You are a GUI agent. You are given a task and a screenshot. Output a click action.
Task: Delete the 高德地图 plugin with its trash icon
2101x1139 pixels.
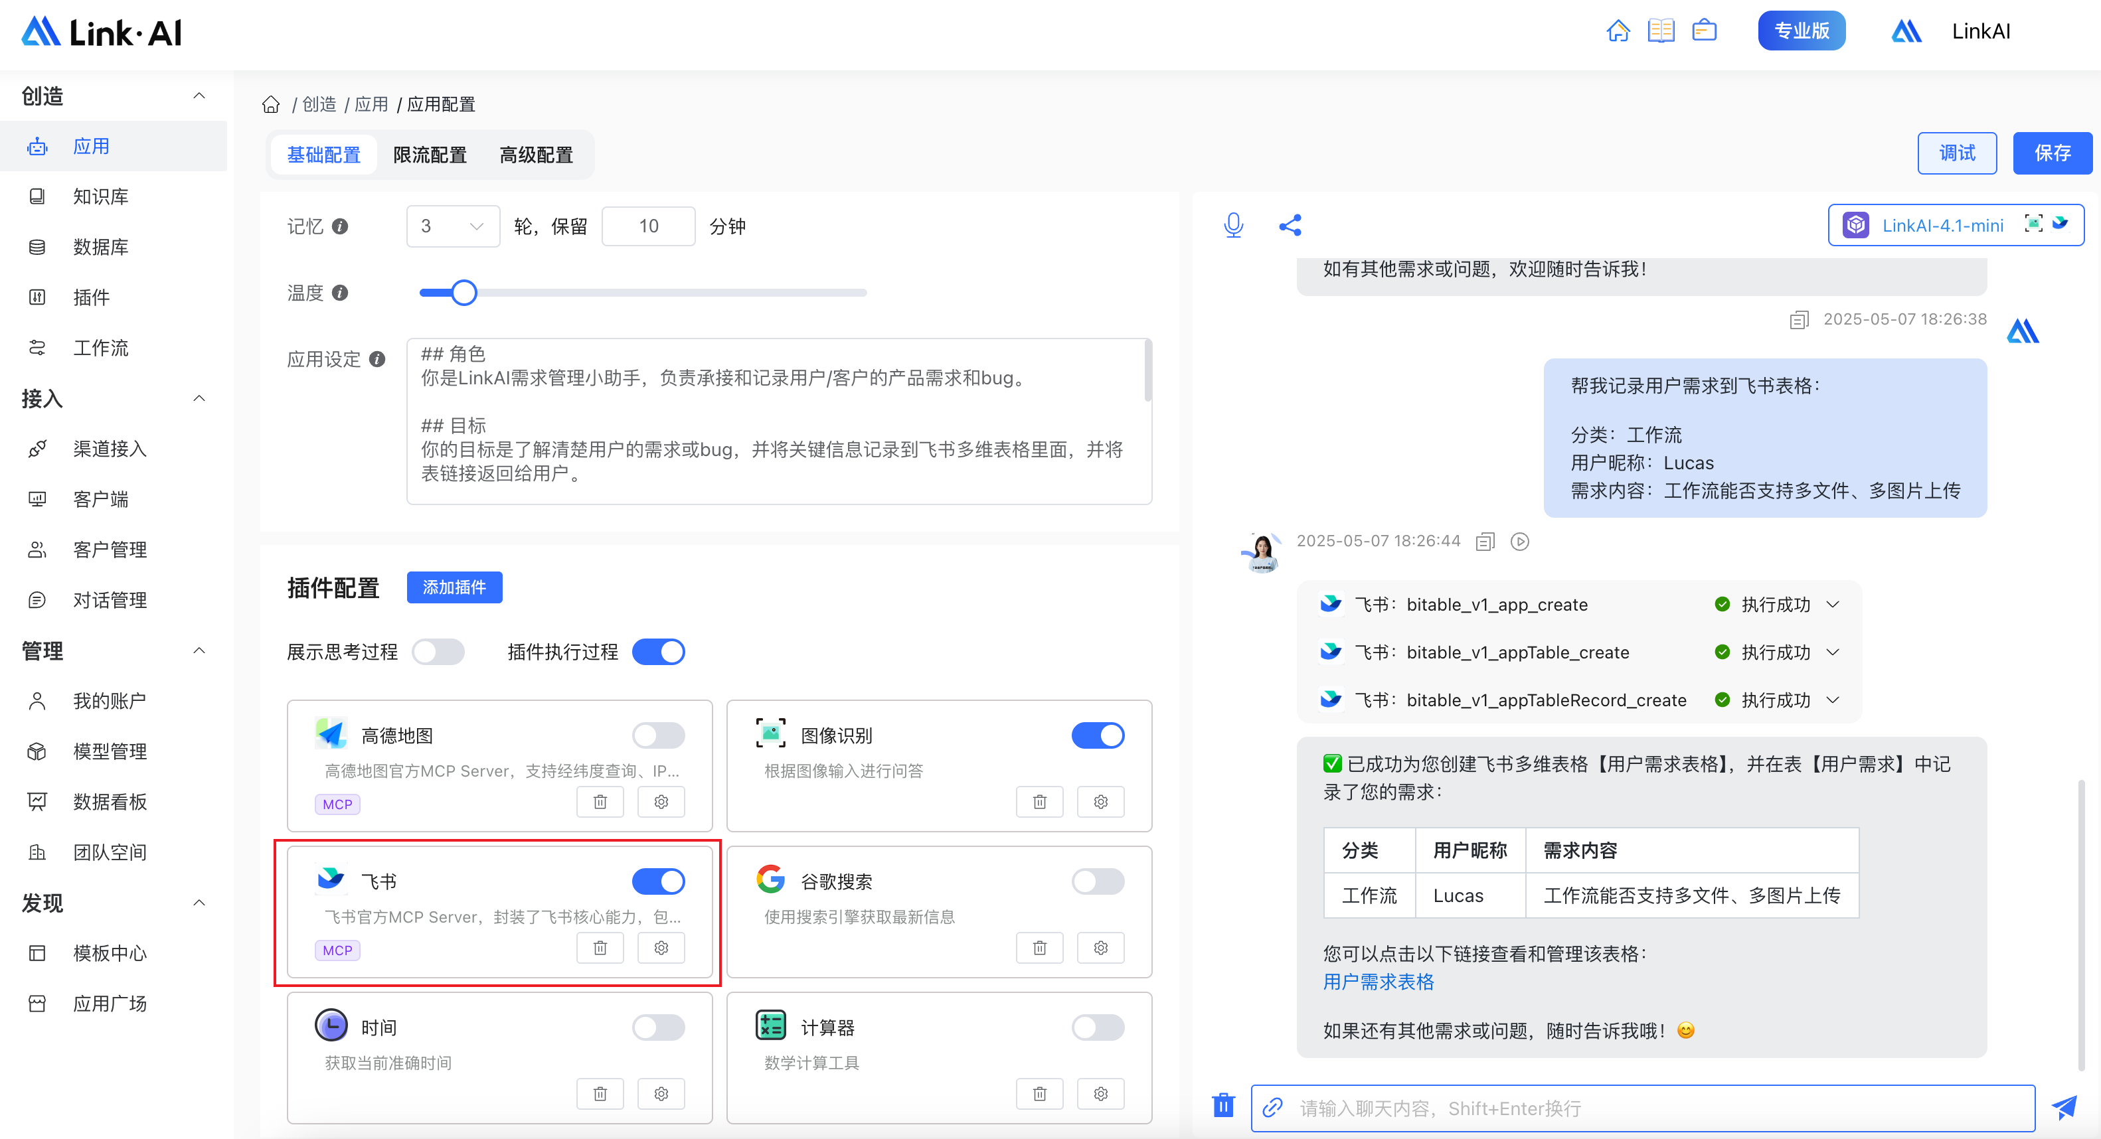[600, 802]
